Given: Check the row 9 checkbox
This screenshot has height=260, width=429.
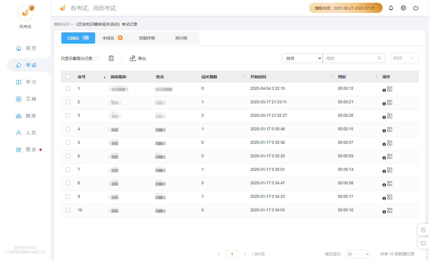Looking at the screenshot, I should pos(68,196).
